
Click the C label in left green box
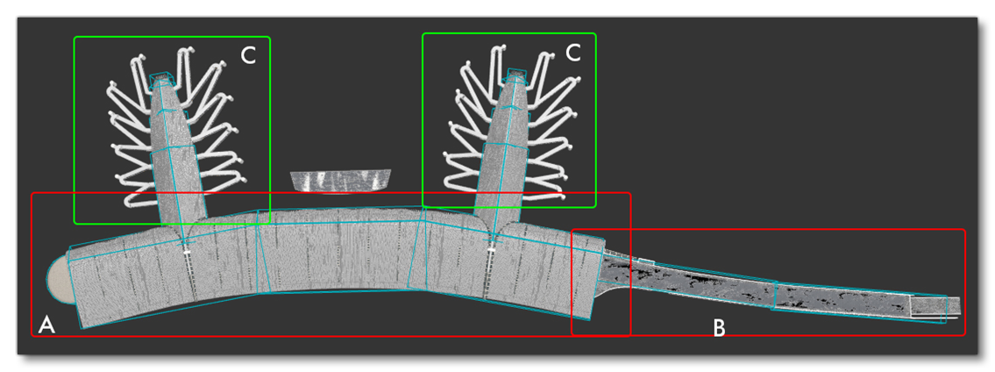(x=248, y=56)
